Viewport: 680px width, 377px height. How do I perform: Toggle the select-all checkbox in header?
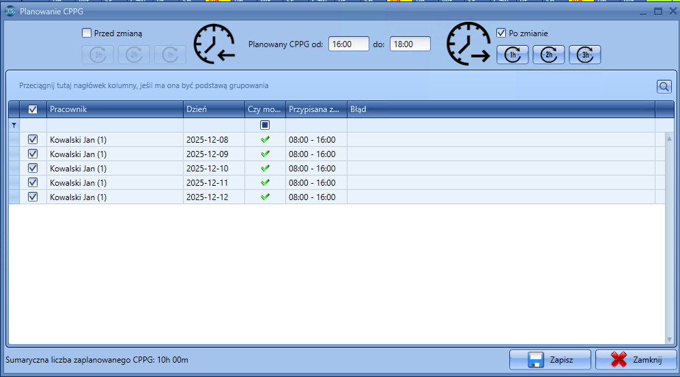33,109
